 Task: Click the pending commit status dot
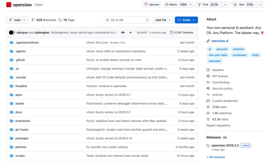click(x=130, y=33)
